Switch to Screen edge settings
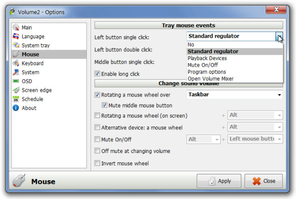The image size is (296, 199). coord(49,90)
